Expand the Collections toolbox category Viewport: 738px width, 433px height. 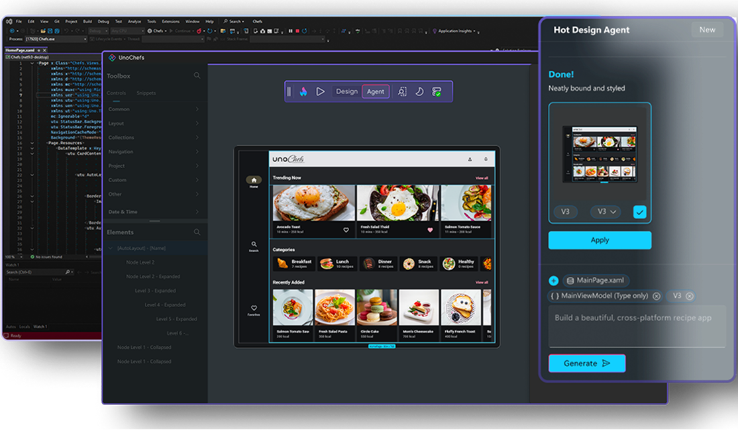(153, 138)
